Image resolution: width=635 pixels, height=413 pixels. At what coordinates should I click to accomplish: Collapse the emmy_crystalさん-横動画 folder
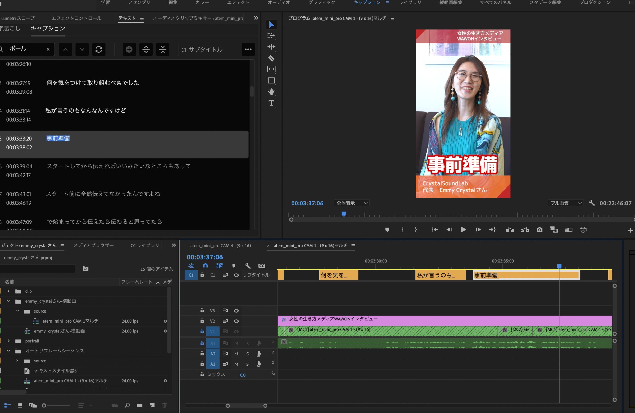coord(8,301)
